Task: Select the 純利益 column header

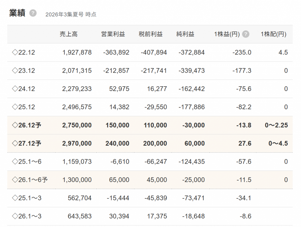Action: tap(185, 34)
